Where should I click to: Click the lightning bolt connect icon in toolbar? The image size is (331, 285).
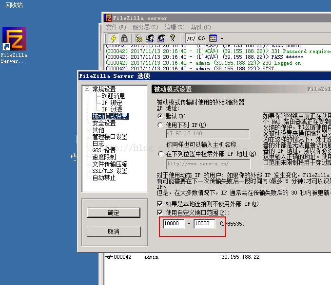coord(114,38)
